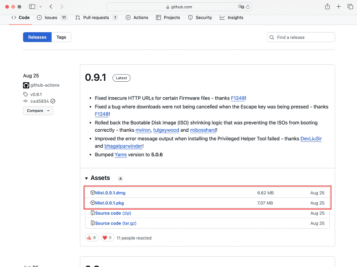
Task: Show the Safari tab overview icon
Action: click(x=350, y=7)
